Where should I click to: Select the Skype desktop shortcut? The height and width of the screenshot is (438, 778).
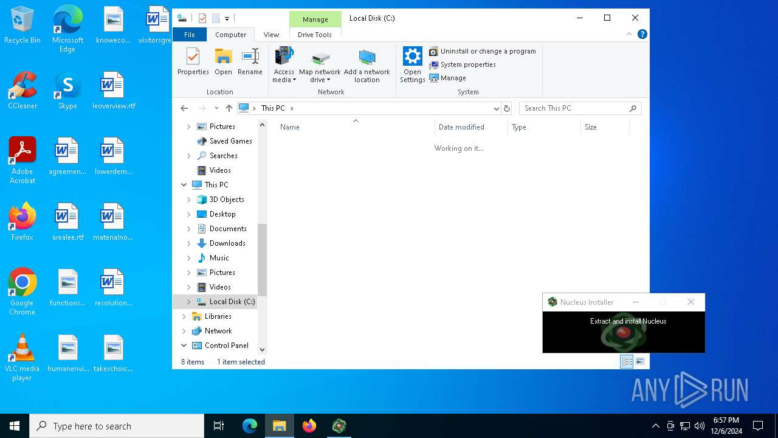[x=67, y=90]
